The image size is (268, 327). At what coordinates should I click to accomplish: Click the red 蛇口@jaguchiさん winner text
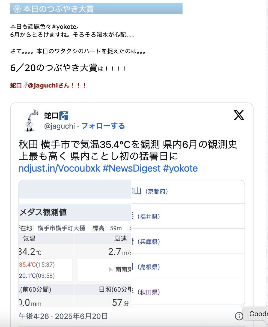(x=48, y=86)
